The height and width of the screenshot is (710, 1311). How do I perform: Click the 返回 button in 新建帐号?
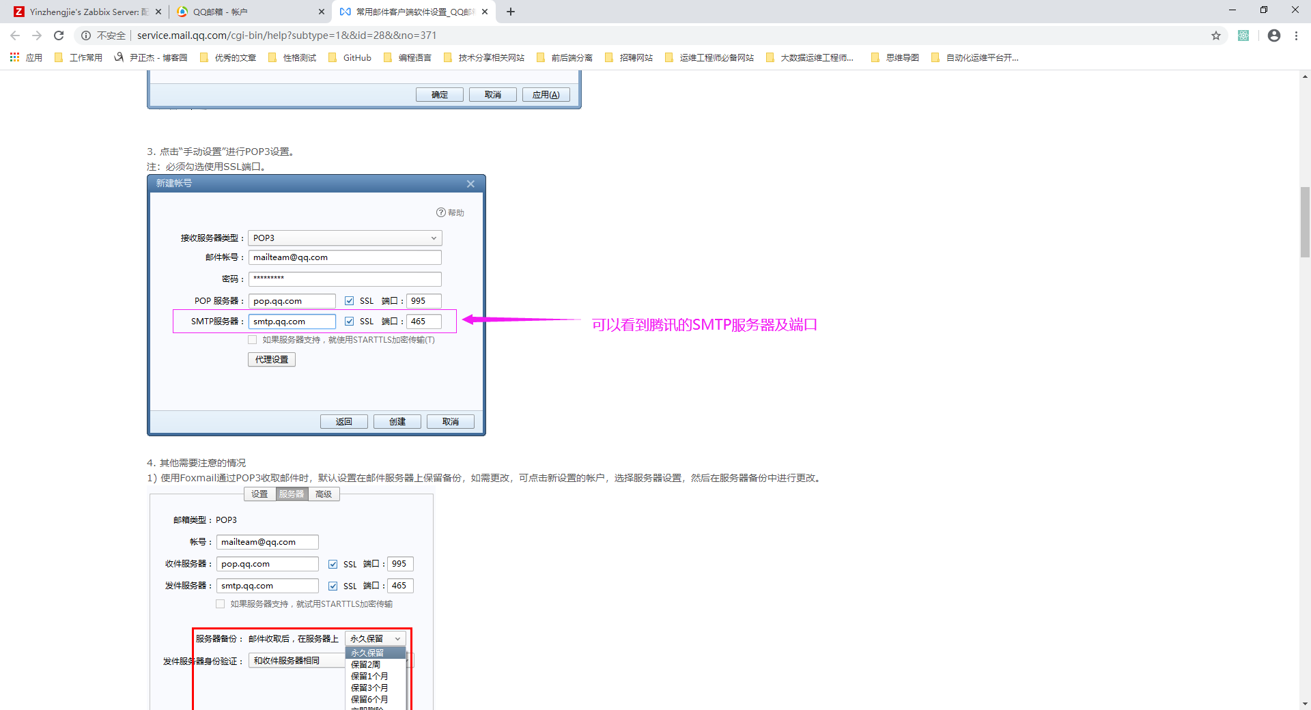[344, 422]
